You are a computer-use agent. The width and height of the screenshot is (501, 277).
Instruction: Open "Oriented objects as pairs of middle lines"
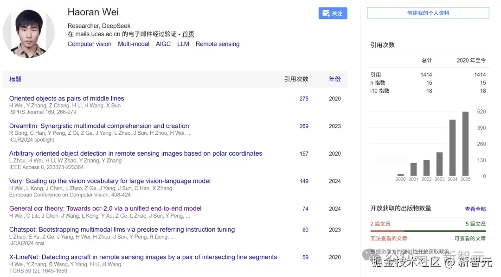pos(67,98)
